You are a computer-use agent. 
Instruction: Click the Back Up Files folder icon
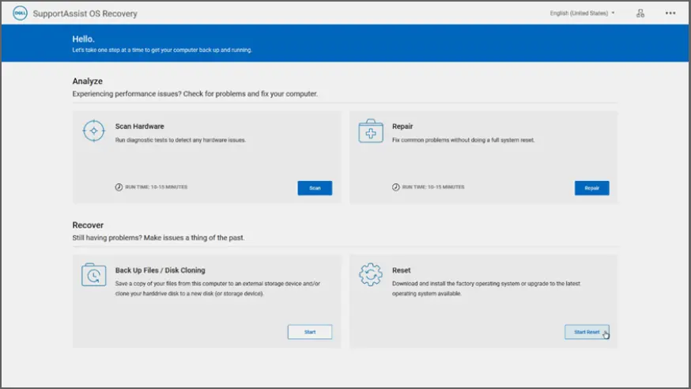(x=94, y=274)
